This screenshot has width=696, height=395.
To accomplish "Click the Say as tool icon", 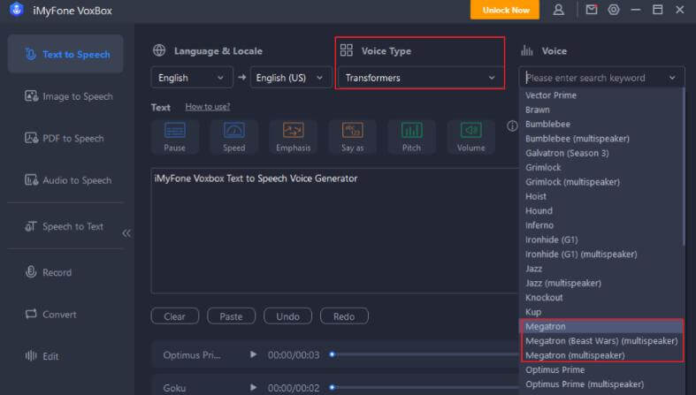I will (x=353, y=137).
